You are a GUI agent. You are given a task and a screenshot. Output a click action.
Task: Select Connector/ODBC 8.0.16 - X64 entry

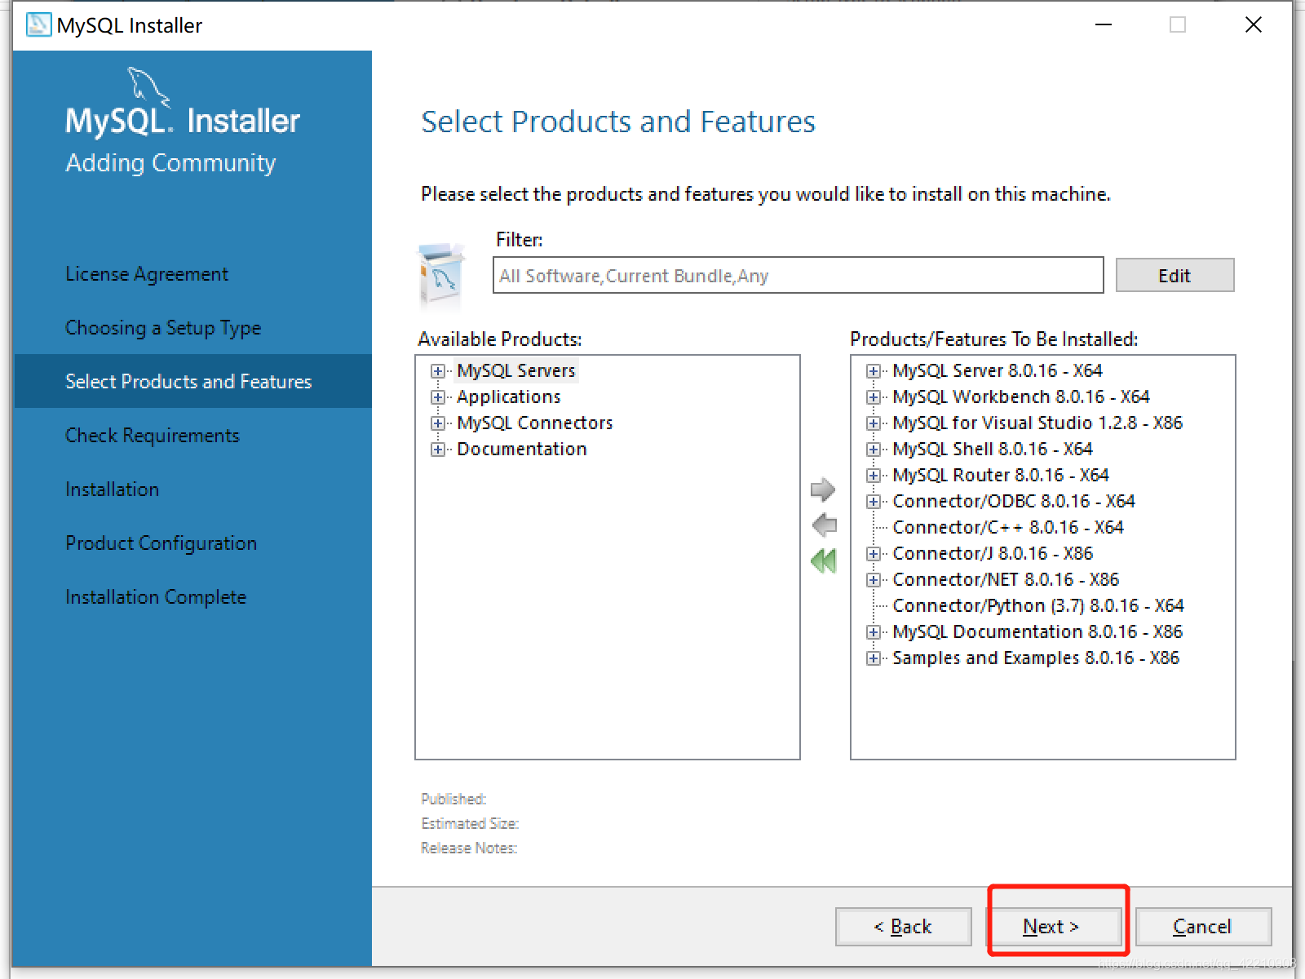click(1013, 501)
